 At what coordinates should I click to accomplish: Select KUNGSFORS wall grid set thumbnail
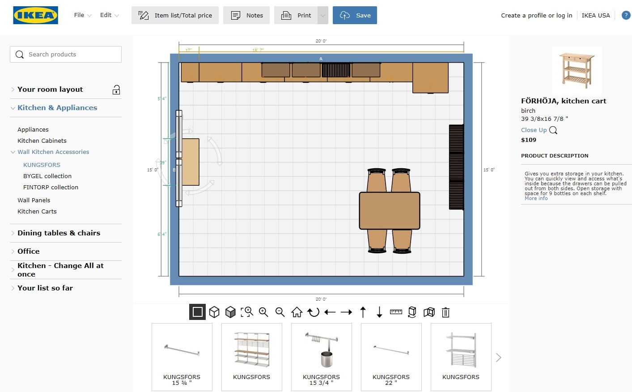pyautogui.click(x=461, y=357)
